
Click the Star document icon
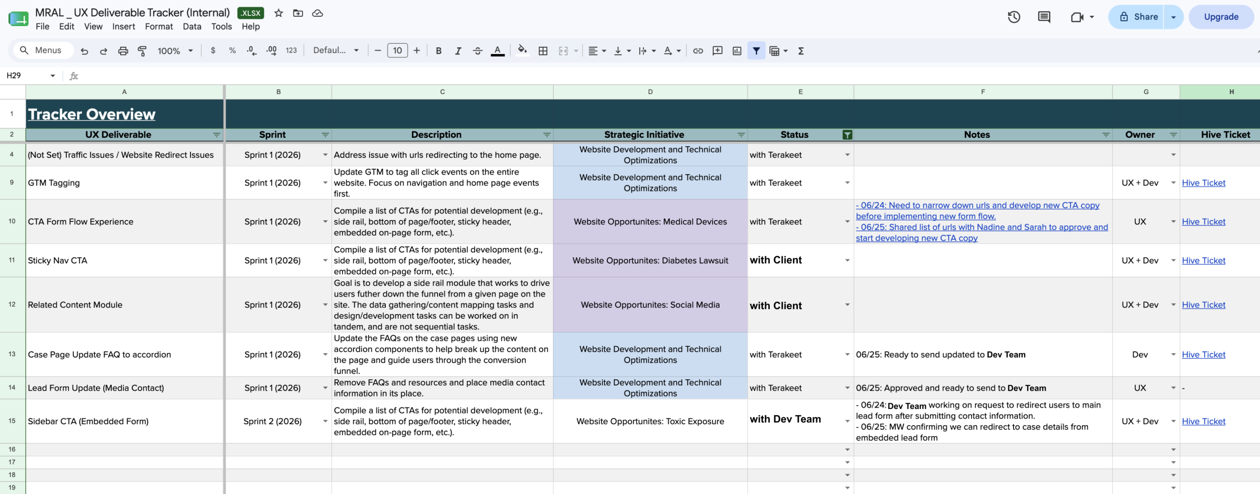pyautogui.click(x=279, y=13)
